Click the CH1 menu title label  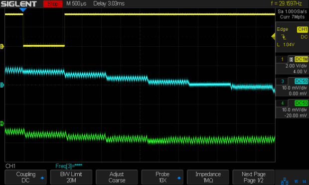(x=10, y=166)
